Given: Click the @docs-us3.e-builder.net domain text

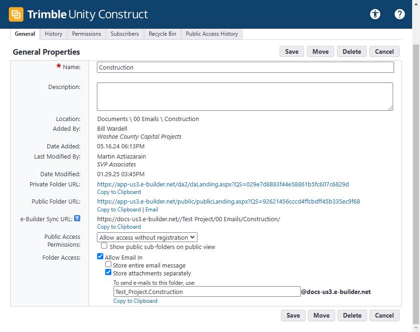Looking at the screenshot, I should pyautogui.click(x=336, y=292).
